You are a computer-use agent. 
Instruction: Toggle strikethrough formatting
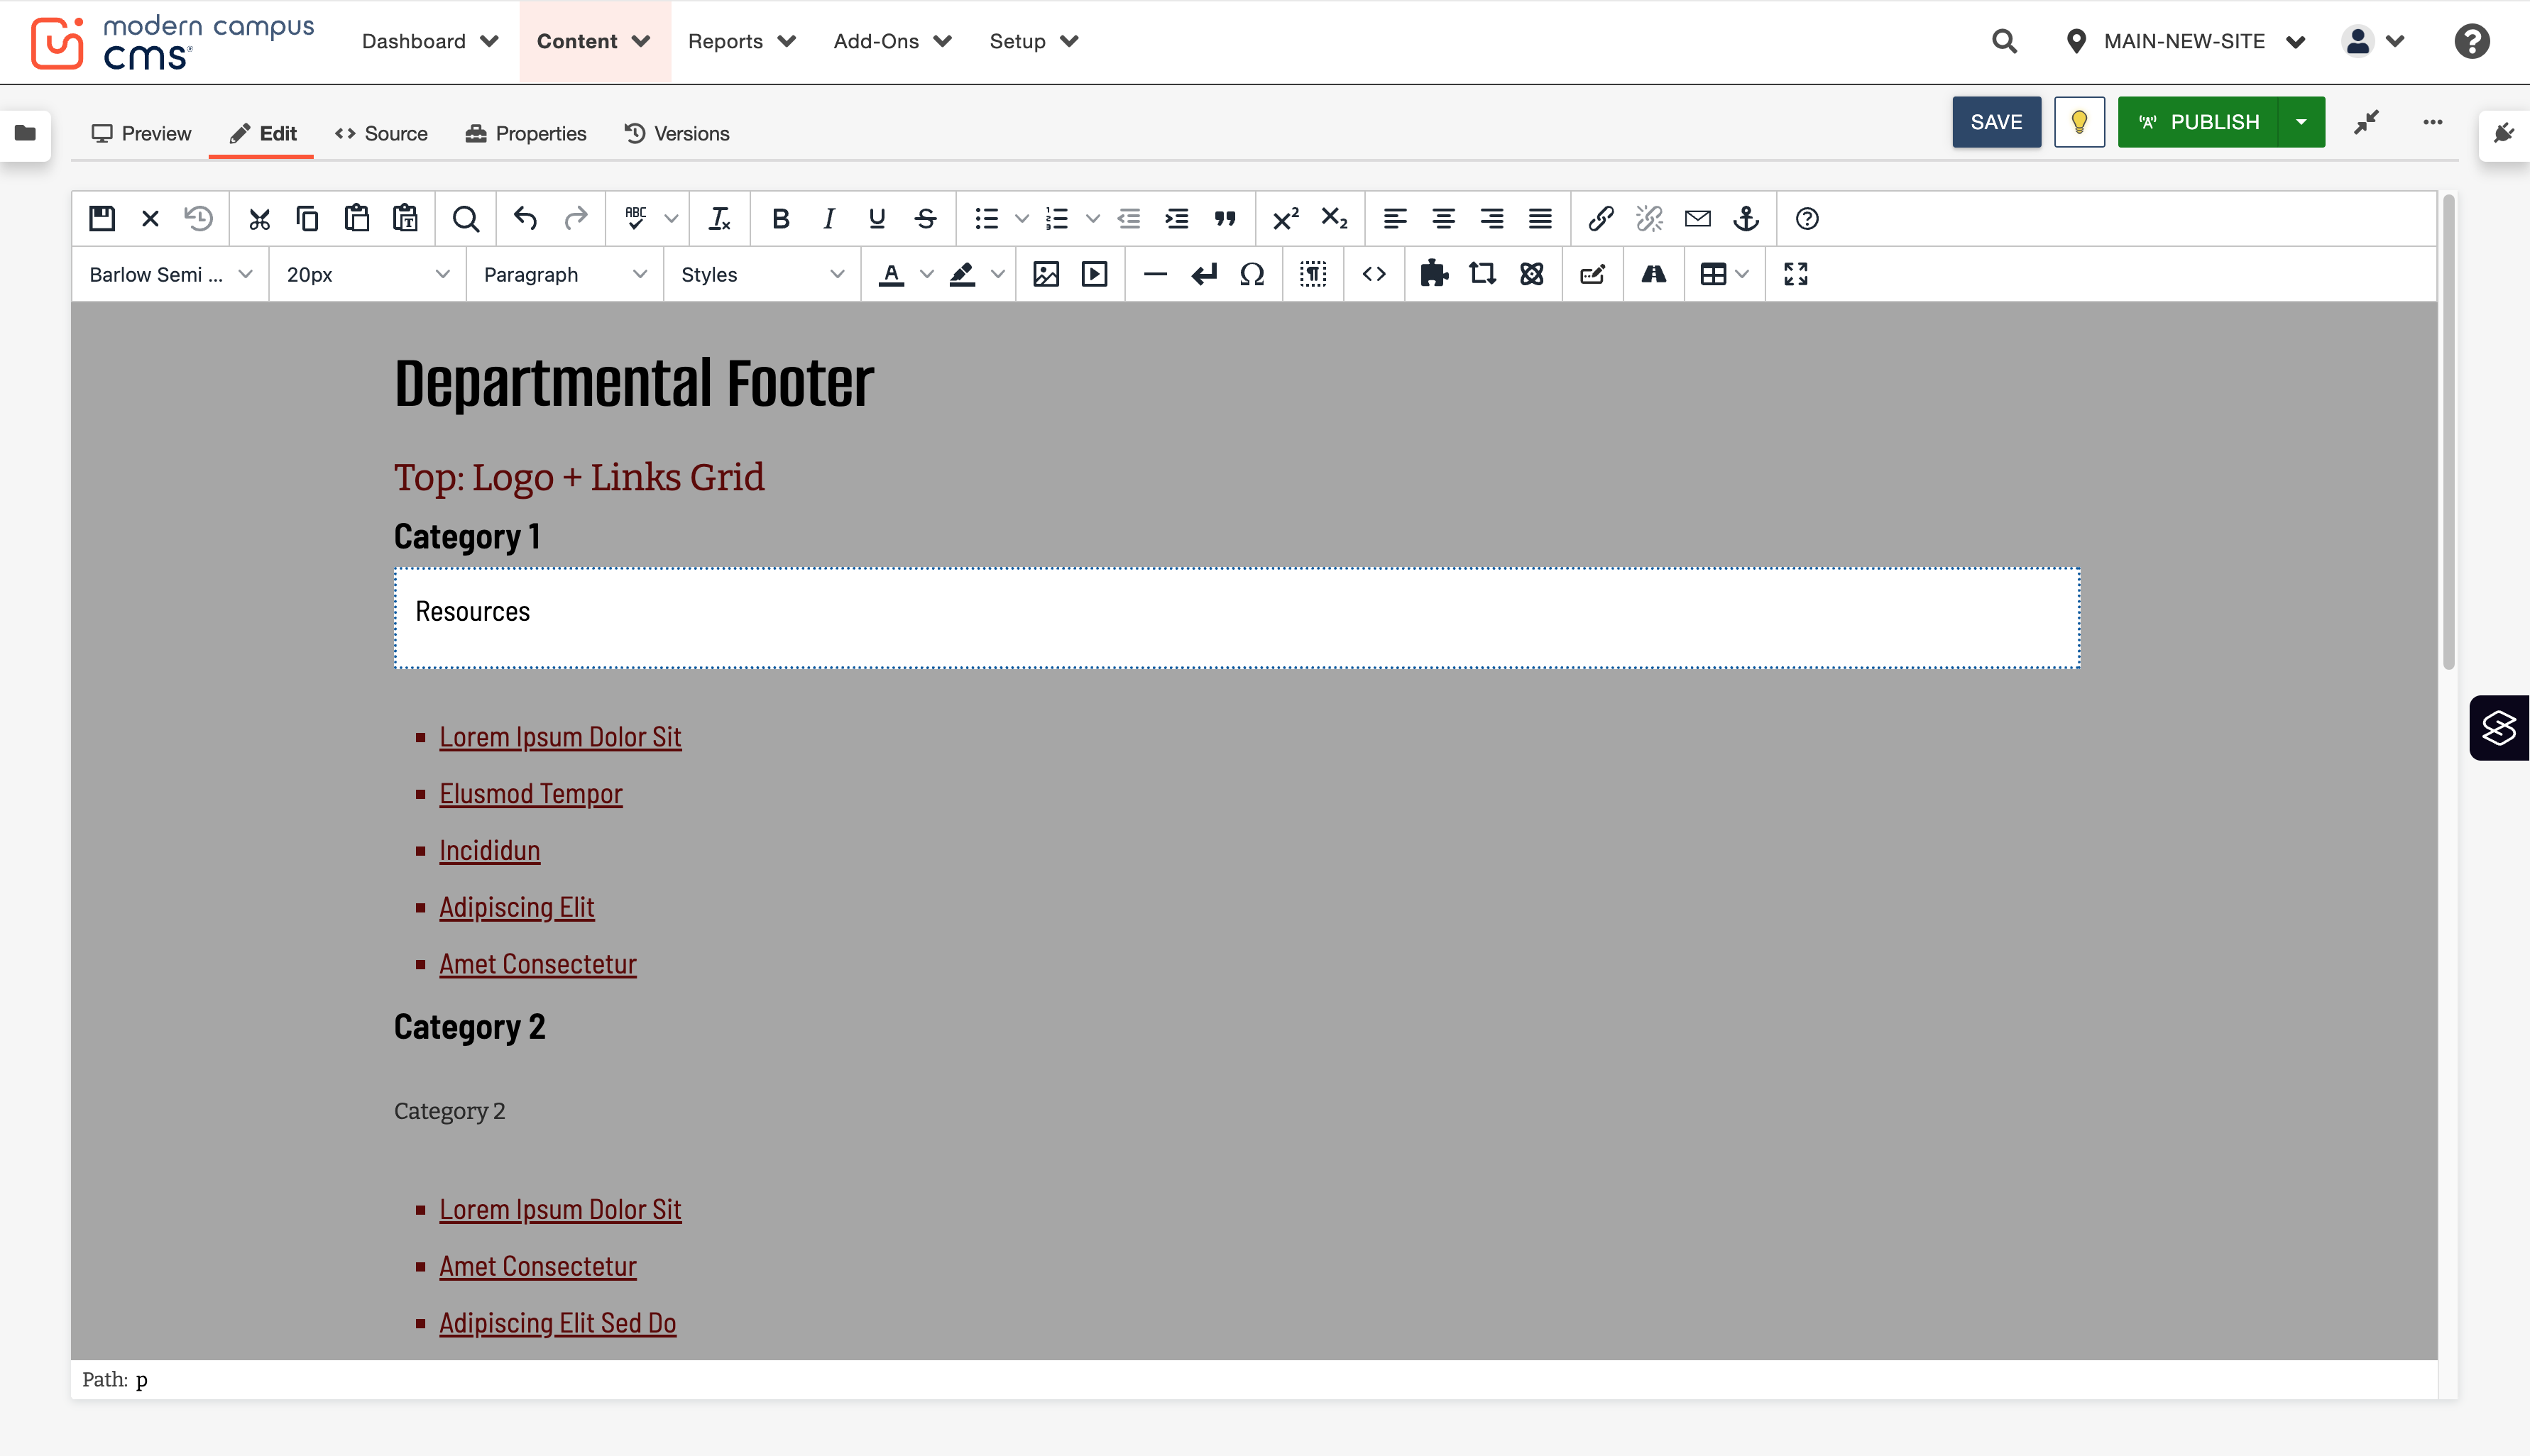click(926, 219)
